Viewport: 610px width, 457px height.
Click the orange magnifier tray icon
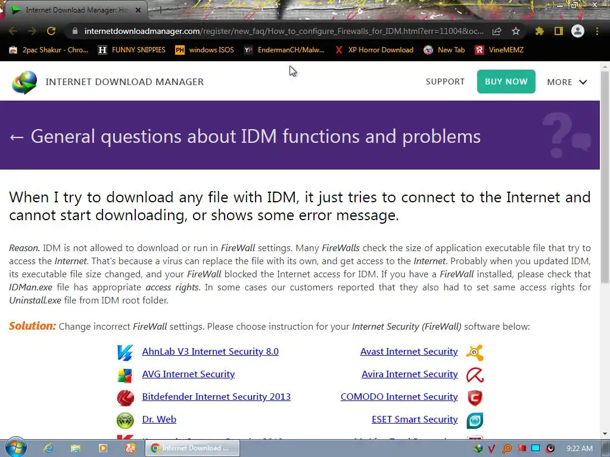(x=507, y=449)
